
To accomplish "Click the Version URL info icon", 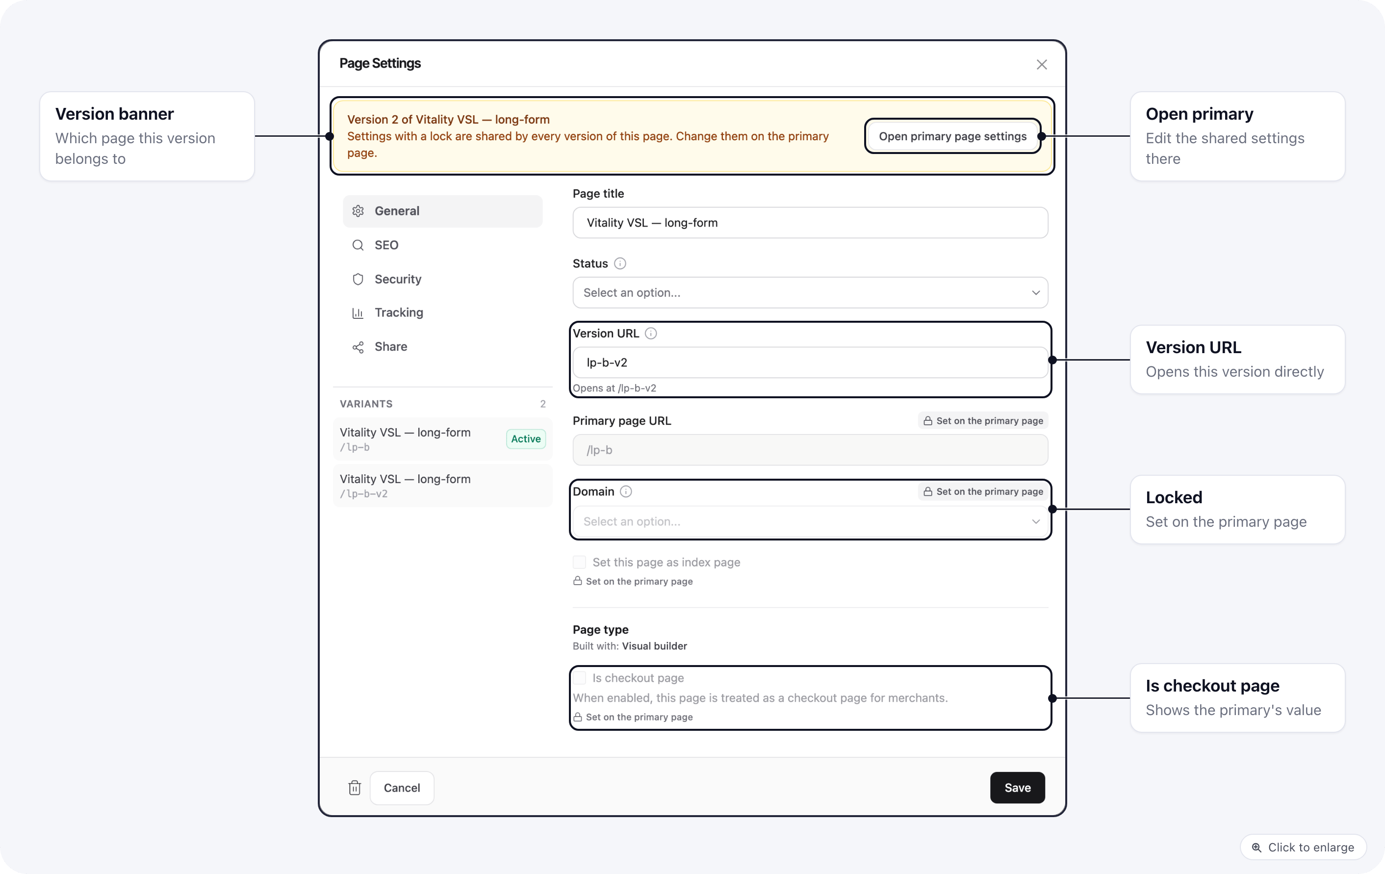I will pyautogui.click(x=650, y=334).
